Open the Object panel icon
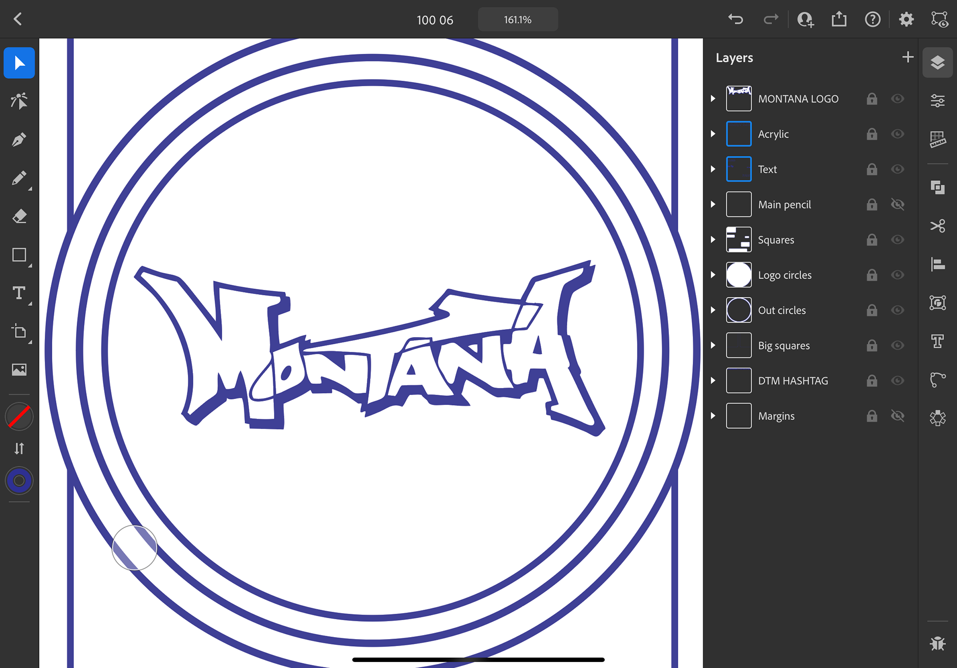The image size is (957, 668). [x=938, y=302]
